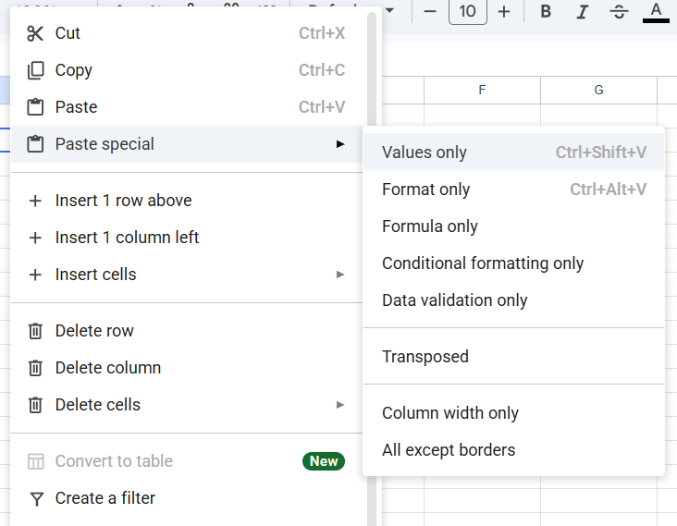The width and height of the screenshot is (677, 526).
Task: Paste Values only from submenu
Action: (x=425, y=153)
